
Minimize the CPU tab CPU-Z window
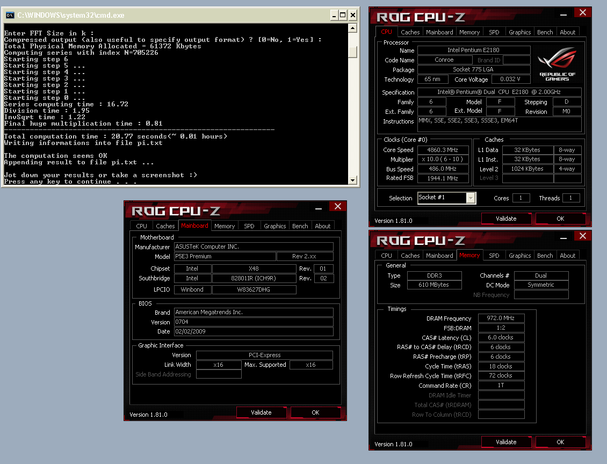click(563, 15)
